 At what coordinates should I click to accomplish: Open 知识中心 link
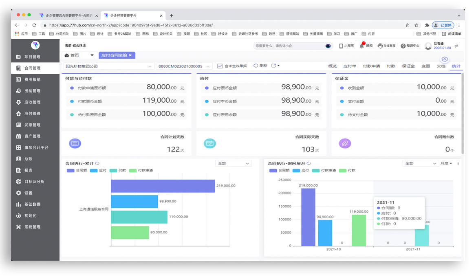pos(410,46)
